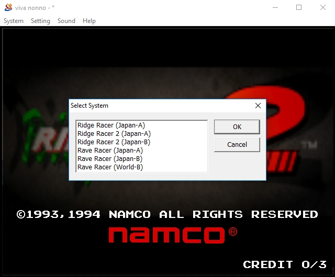Confirm selection with OK button
335x277 pixels.
point(237,127)
